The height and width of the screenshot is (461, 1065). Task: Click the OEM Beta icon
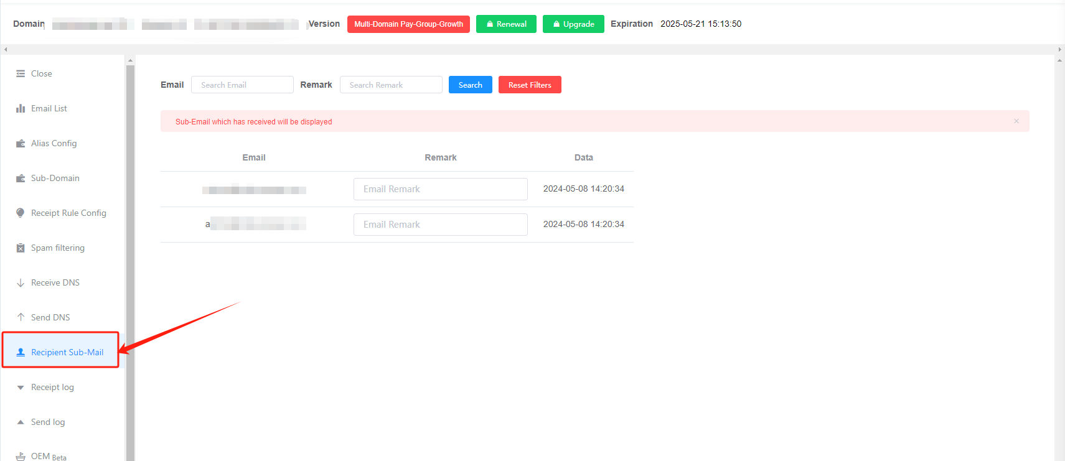click(x=21, y=457)
